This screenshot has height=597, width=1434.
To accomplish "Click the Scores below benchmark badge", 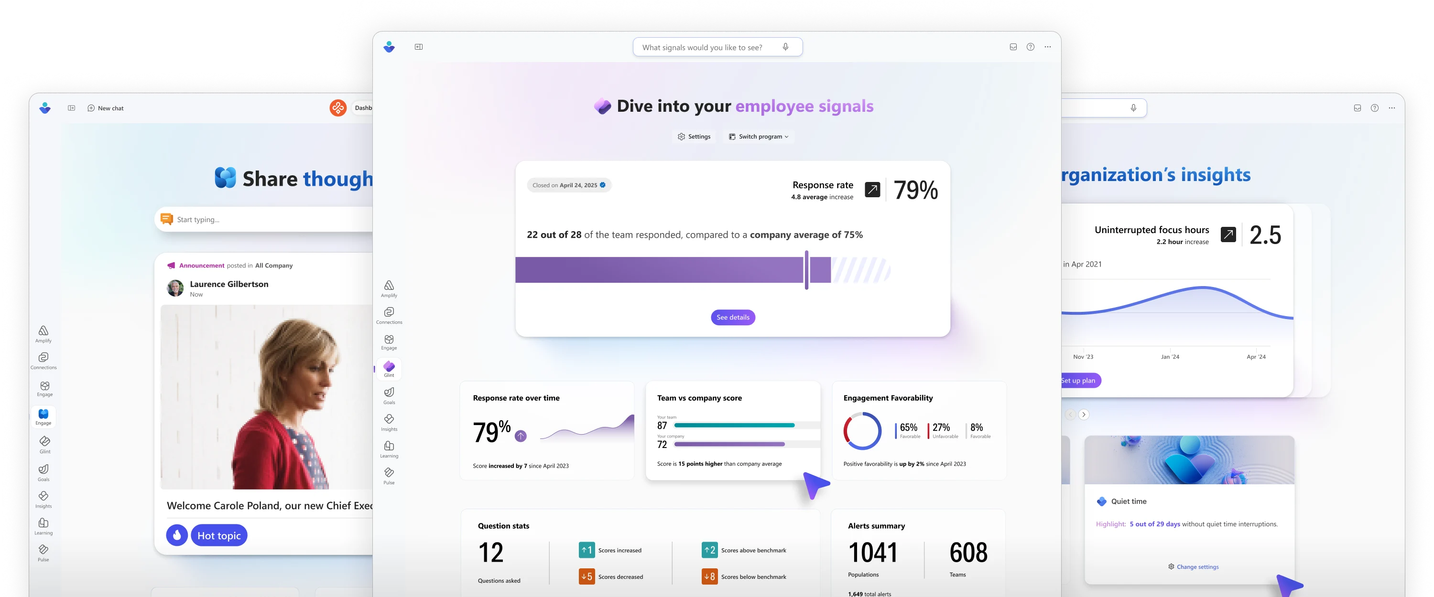I will 710,576.
